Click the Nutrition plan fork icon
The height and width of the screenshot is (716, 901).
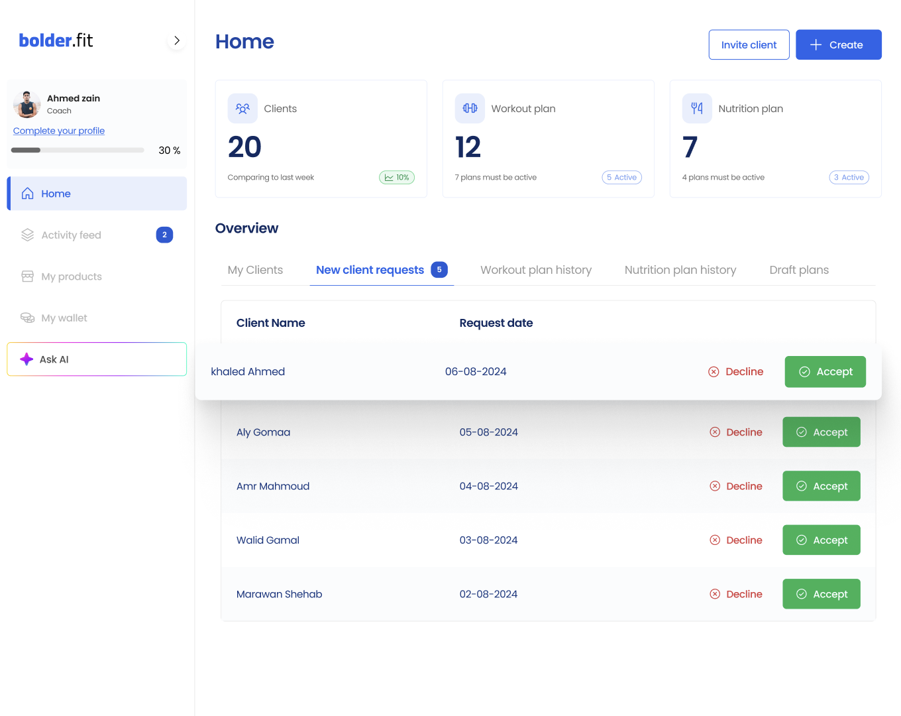[x=697, y=109]
